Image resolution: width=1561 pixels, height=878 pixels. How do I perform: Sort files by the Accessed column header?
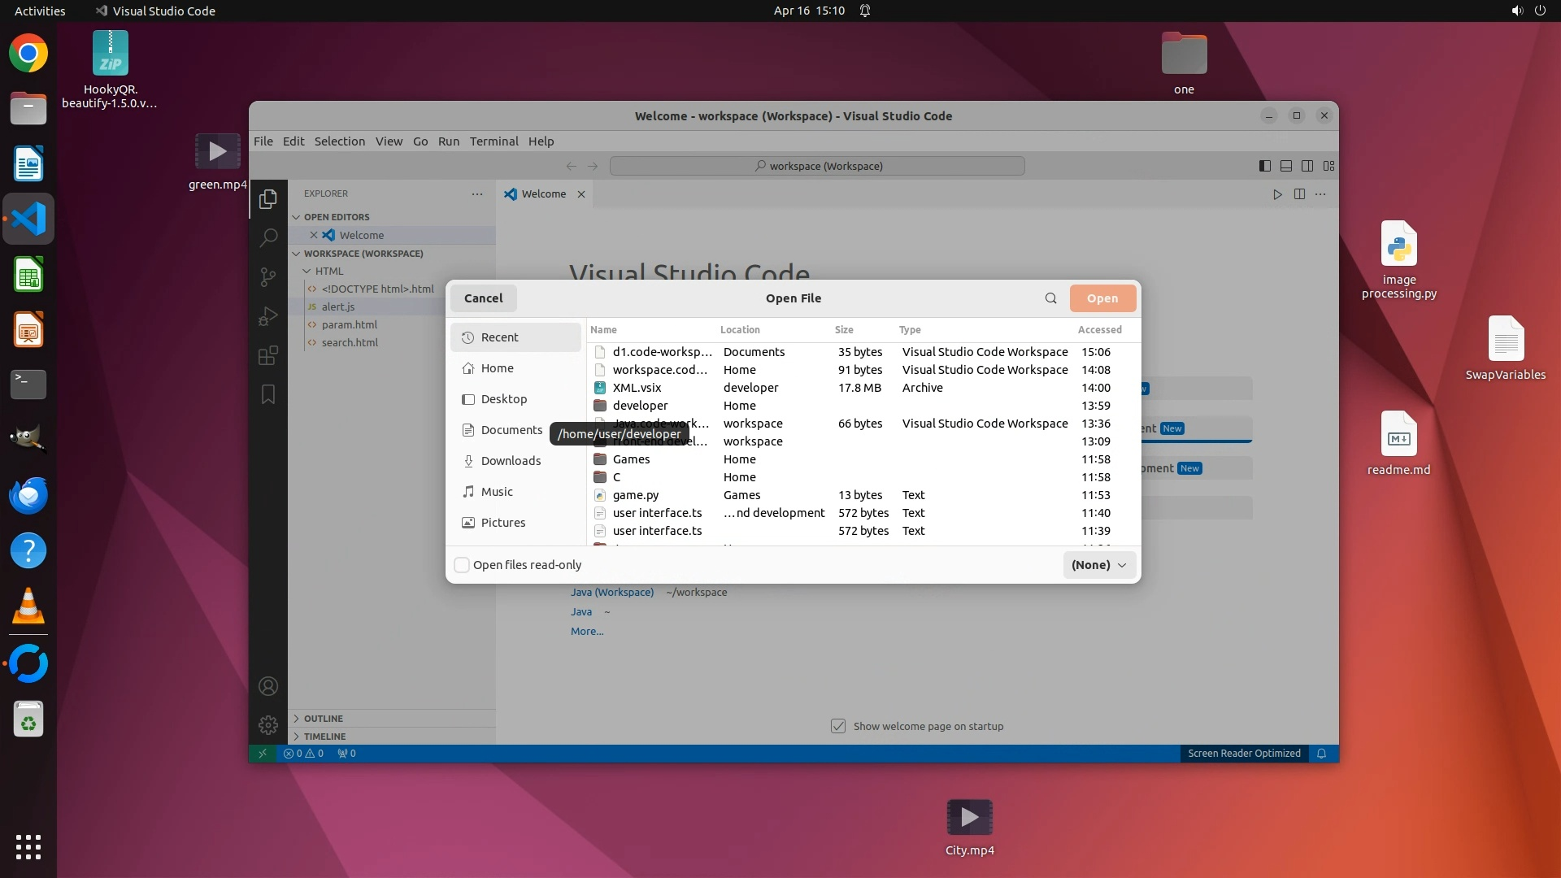click(x=1099, y=330)
